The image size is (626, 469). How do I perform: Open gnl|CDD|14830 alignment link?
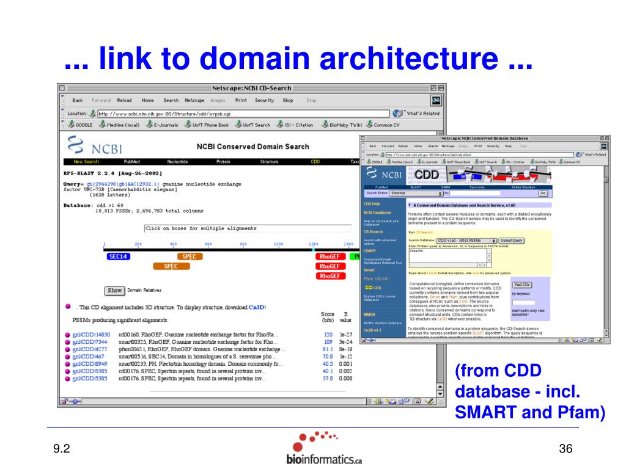91,335
